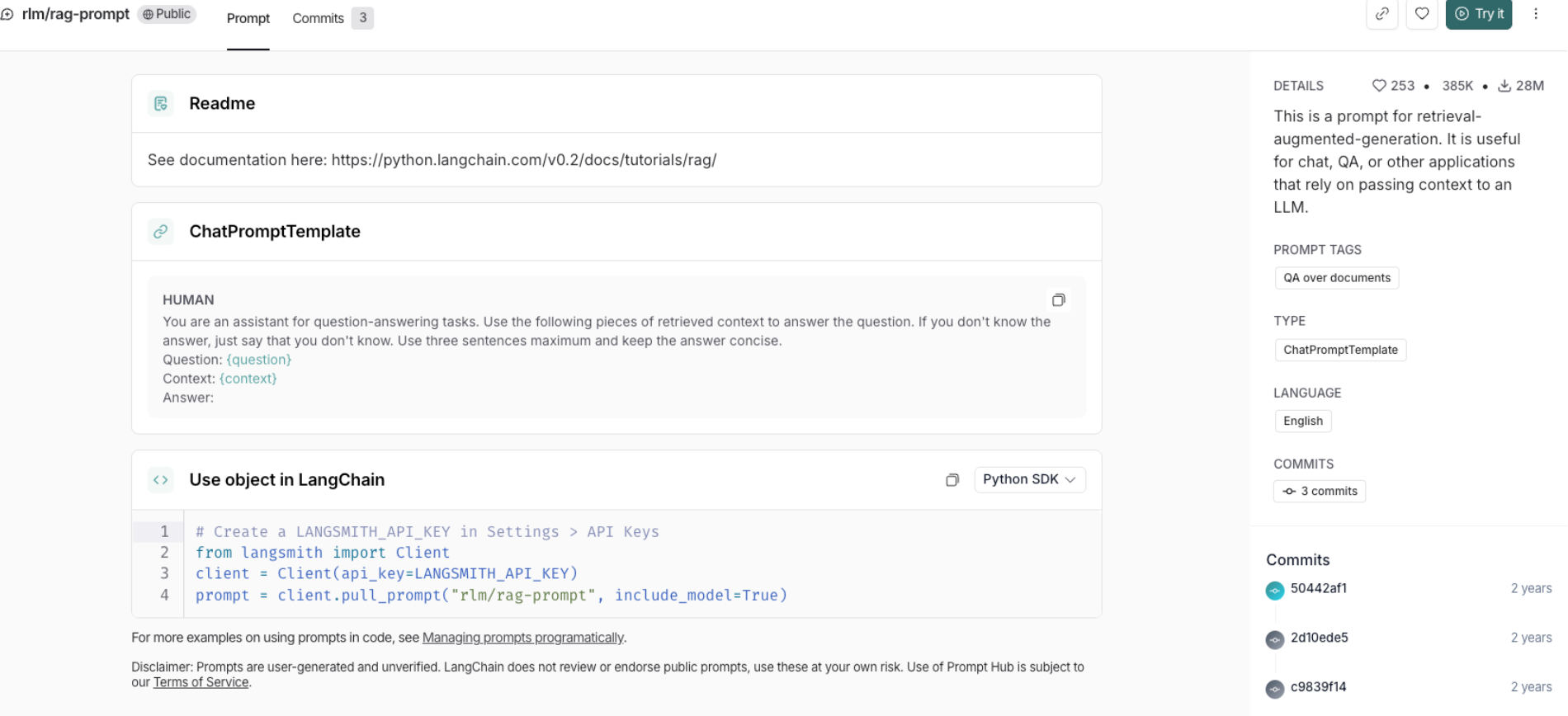This screenshot has width=1568, height=716.
Task: Open the three-dot more options menu
Action: [x=1536, y=14]
